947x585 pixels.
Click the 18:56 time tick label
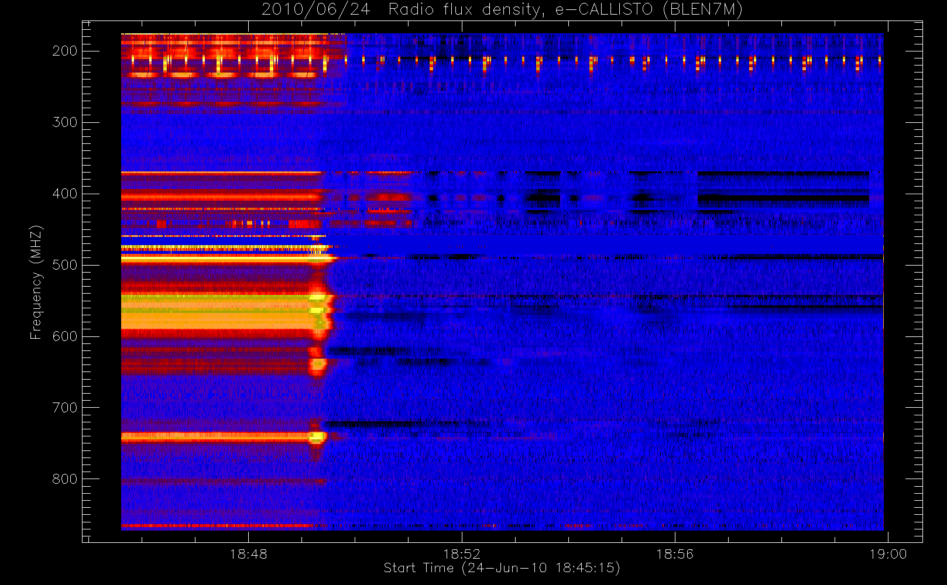[674, 554]
